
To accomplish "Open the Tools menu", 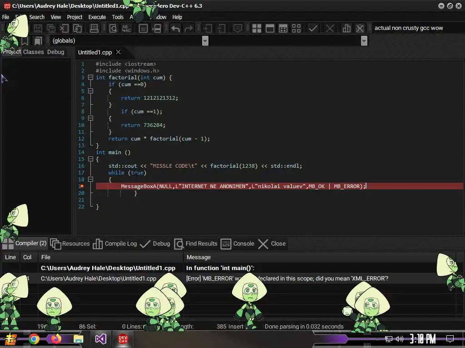I will (x=118, y=17).
